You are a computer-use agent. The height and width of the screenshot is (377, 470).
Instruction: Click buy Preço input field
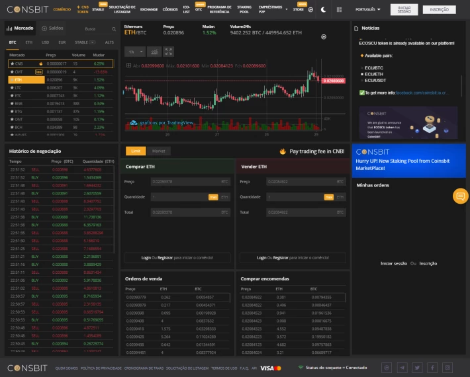191,181
